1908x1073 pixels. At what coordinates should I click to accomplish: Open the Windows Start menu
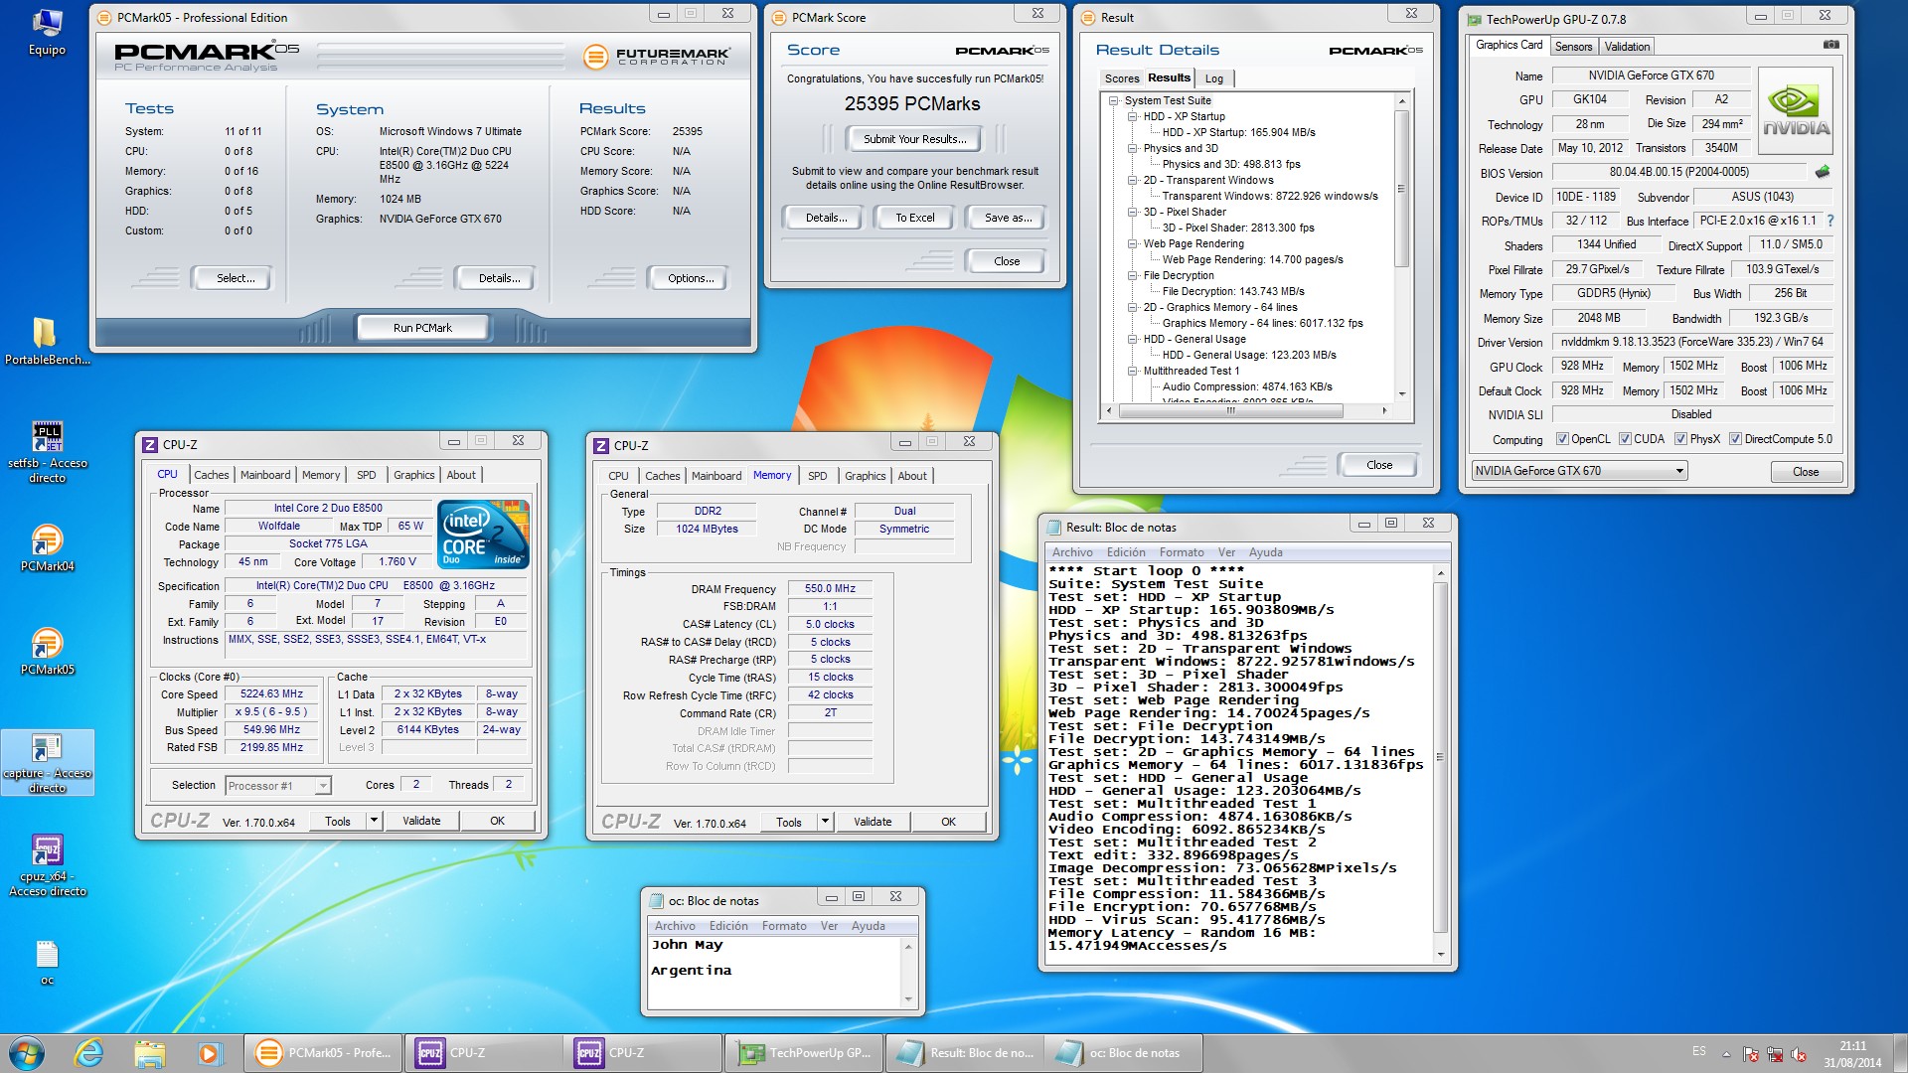[x=27, y=1053]
